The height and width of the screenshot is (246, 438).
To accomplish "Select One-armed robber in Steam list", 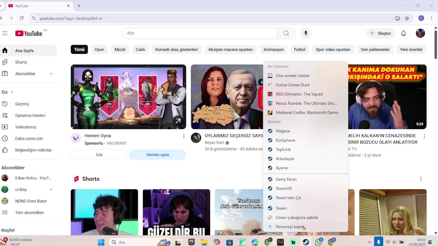I will [306, 76].
